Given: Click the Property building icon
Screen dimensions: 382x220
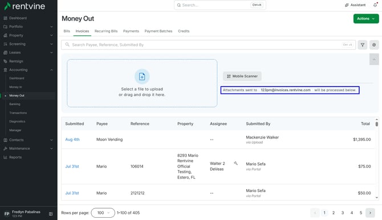Looking at the screenshot, I should point(5,35).
